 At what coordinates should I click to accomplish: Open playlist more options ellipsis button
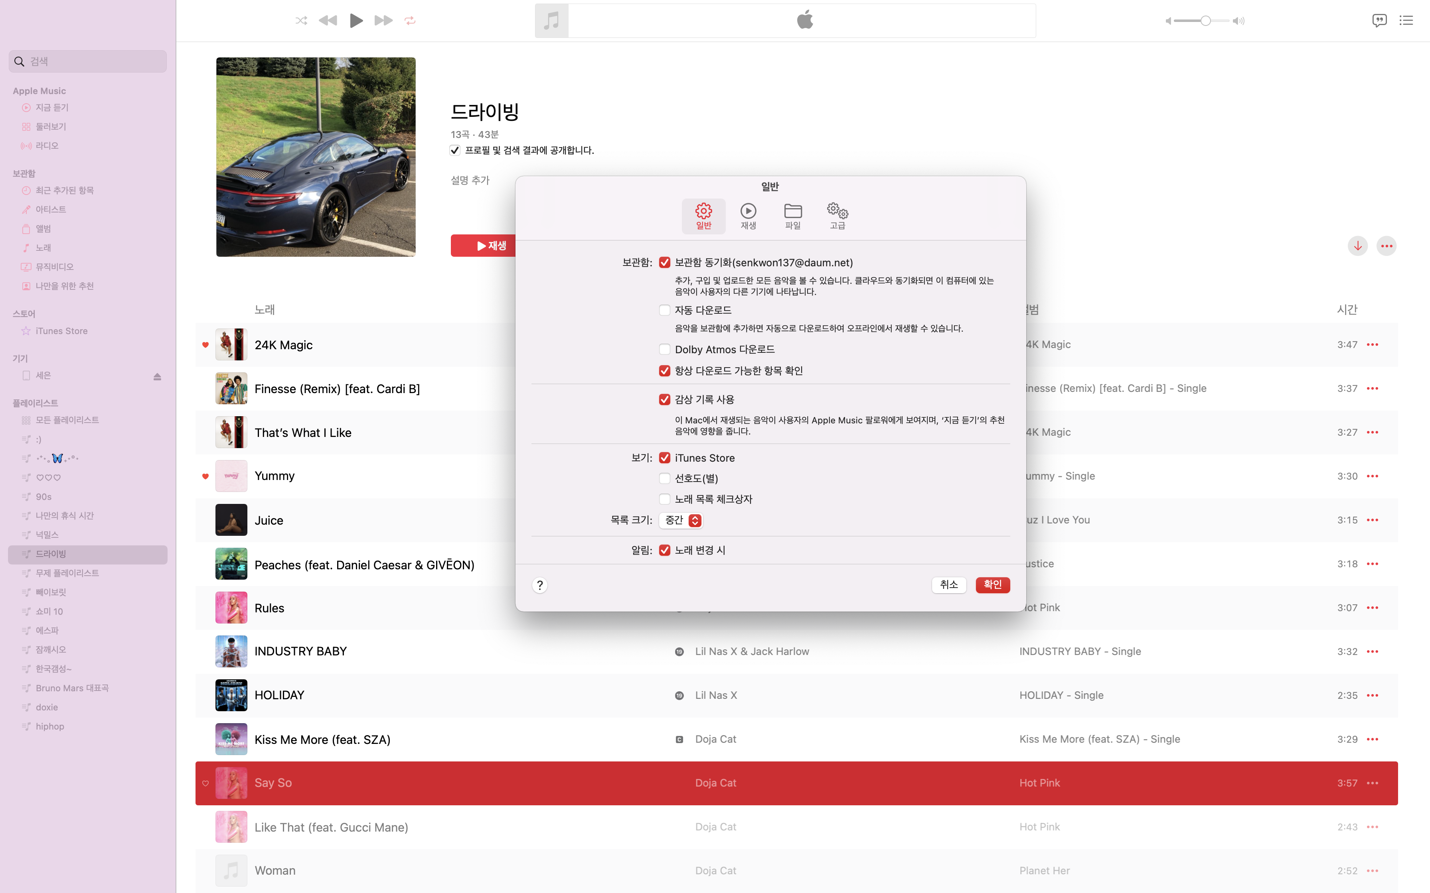coord(1386,246)
